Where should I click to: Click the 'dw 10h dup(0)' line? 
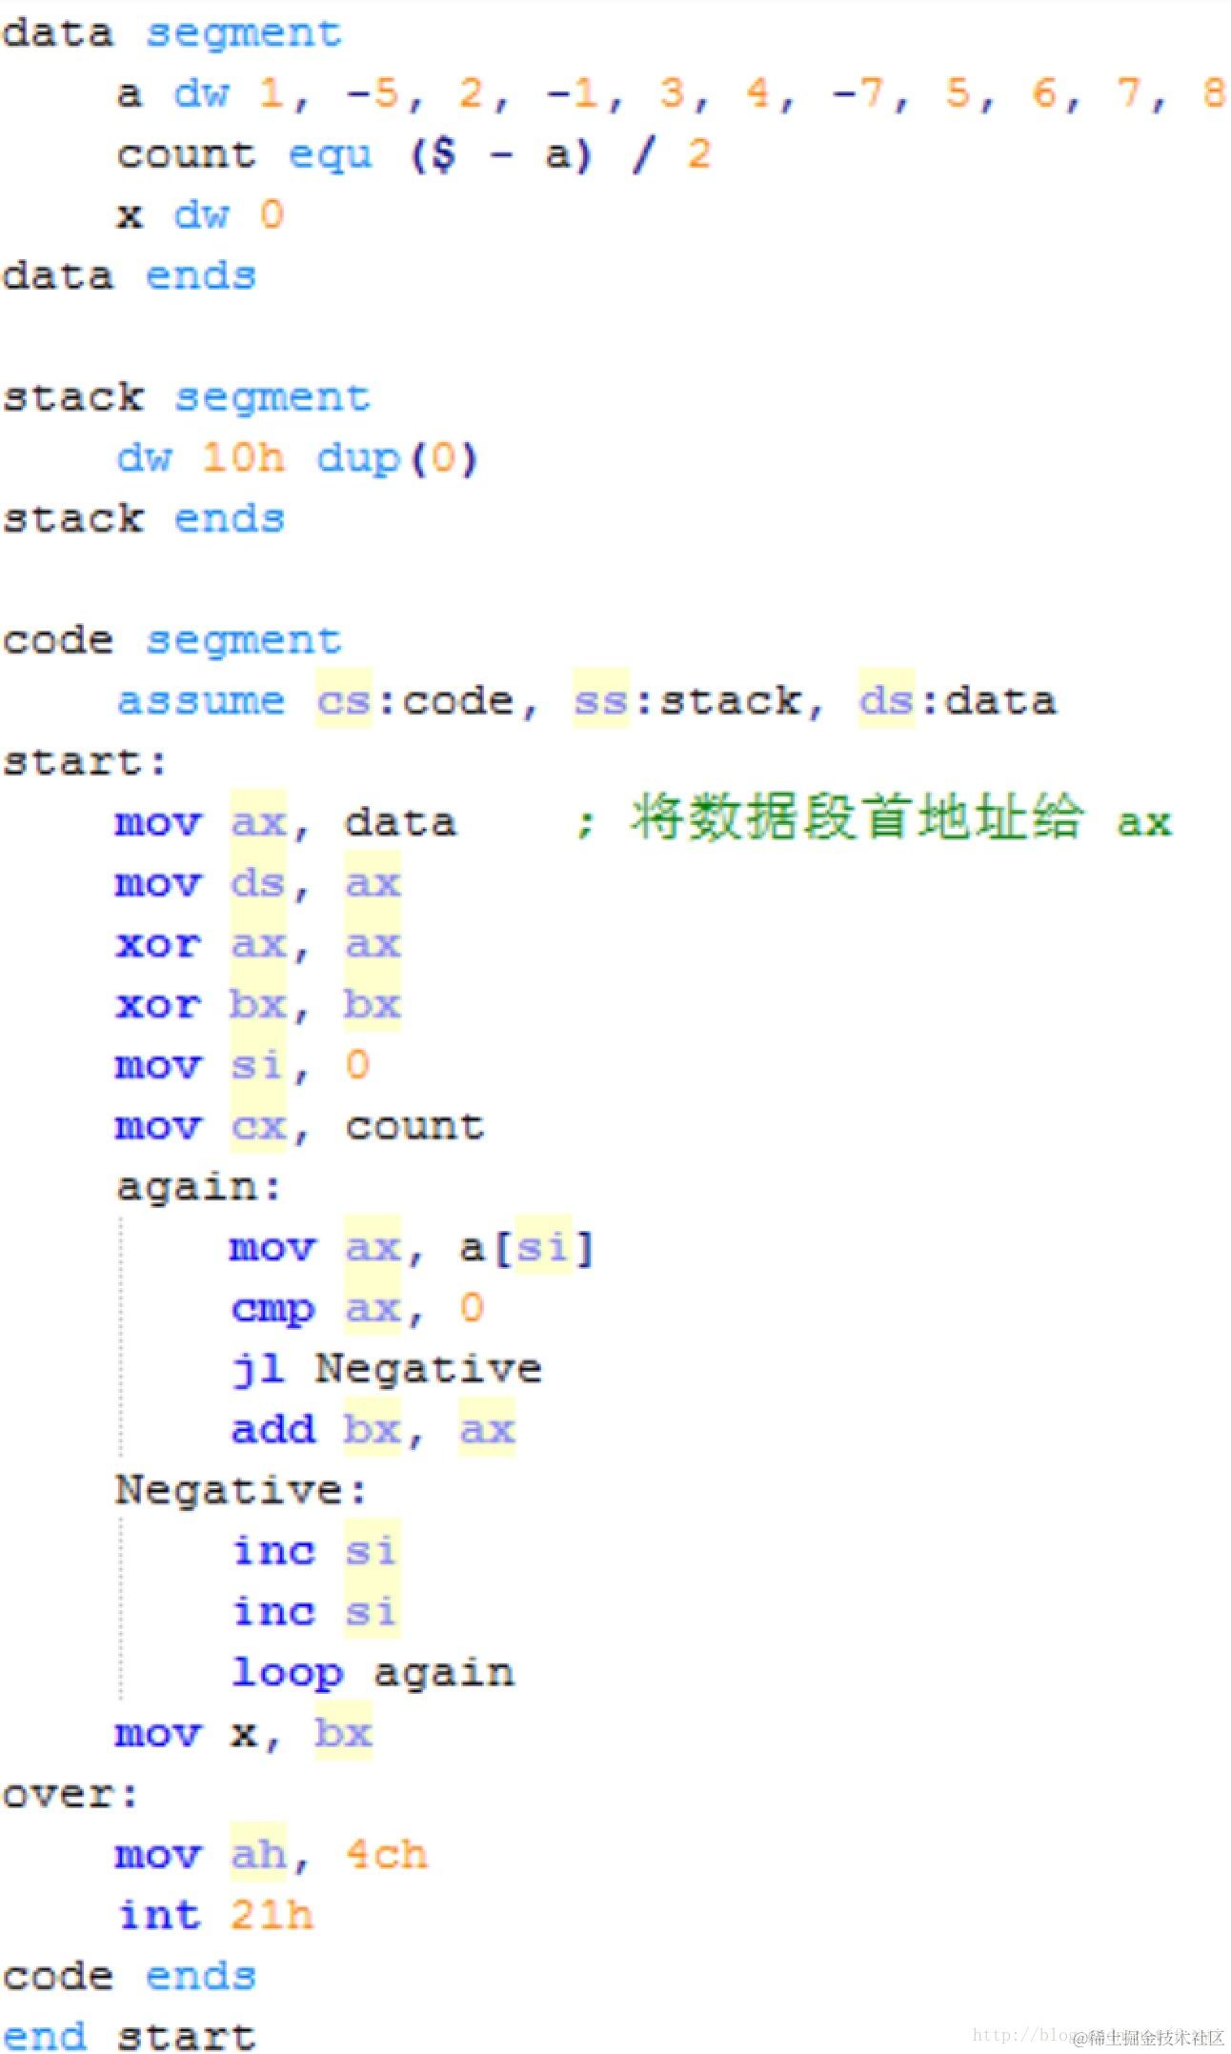pos(297,459)
